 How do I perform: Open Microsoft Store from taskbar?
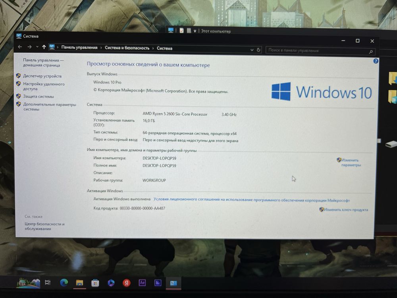pyautogui.click(x=95, y=283)
